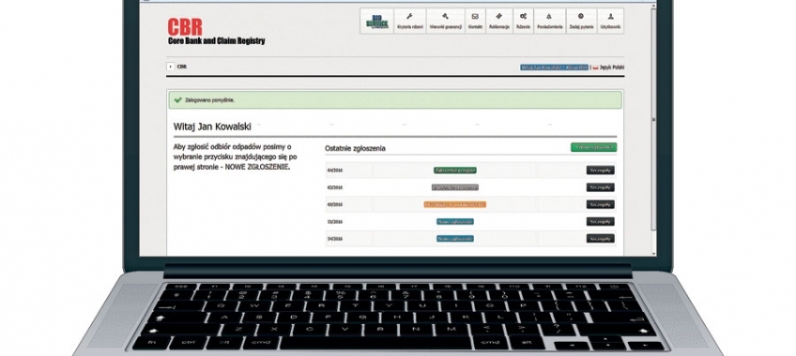This screenshot has width=796, height=356.
Task: Click the Język Polski language link
Action: pos(612,67)
